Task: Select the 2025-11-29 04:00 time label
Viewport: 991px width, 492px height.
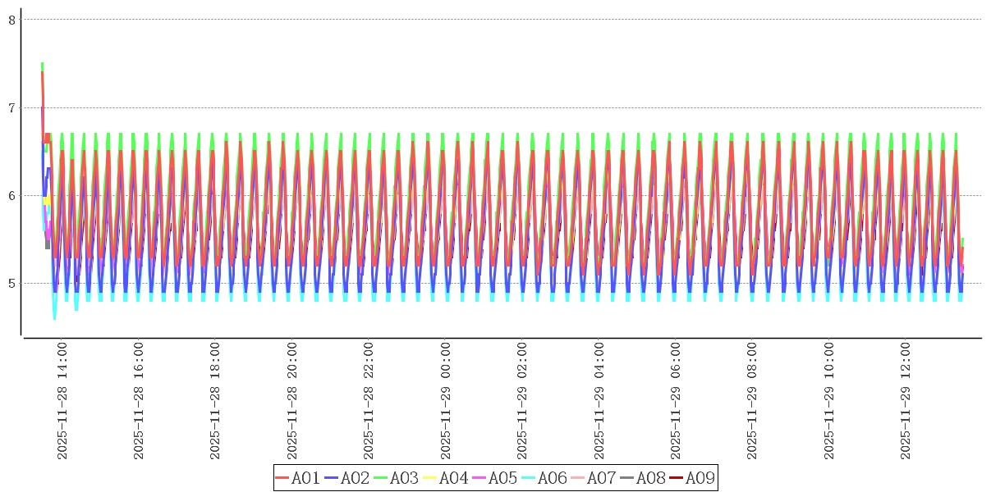Action: [x=600, y=401]
